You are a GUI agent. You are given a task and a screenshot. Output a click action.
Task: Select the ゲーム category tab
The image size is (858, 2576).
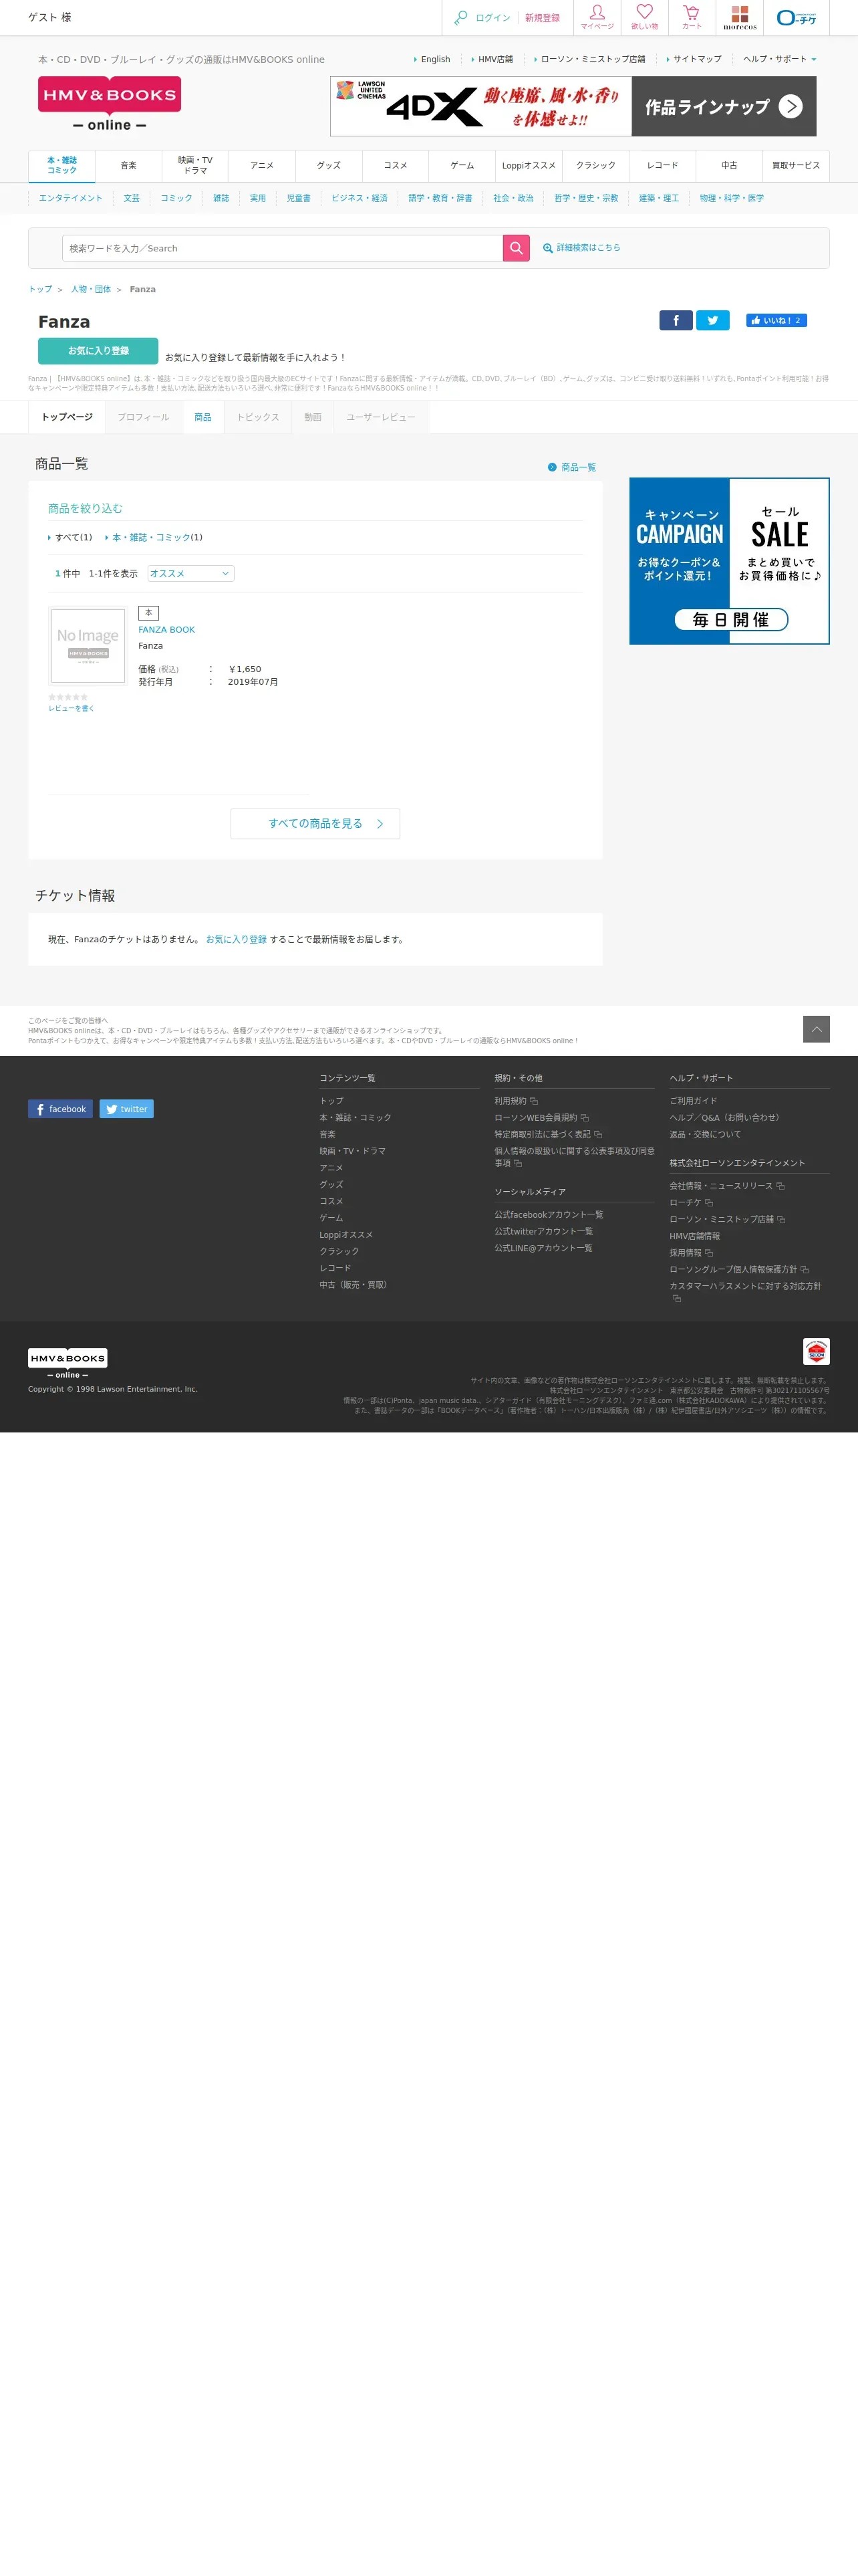(x=462, y=166)
